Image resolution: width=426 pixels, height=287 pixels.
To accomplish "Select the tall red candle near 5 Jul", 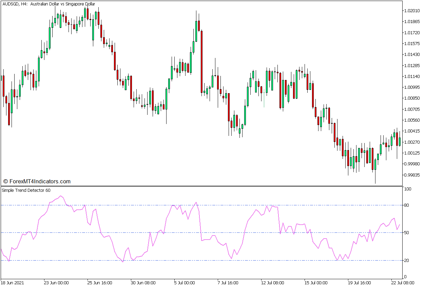I will coord(202,61).
